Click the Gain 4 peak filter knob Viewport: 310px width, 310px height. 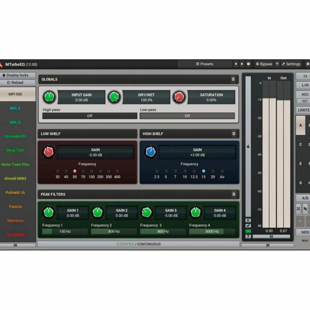tap(196, 212)
